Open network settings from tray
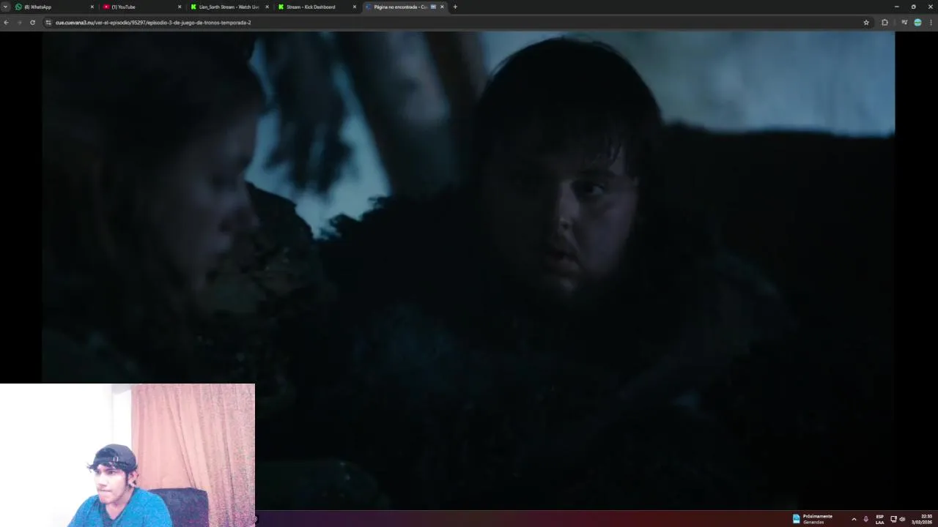Image resolution: width=938 pixels, height=527 pixels. point(893,519)
